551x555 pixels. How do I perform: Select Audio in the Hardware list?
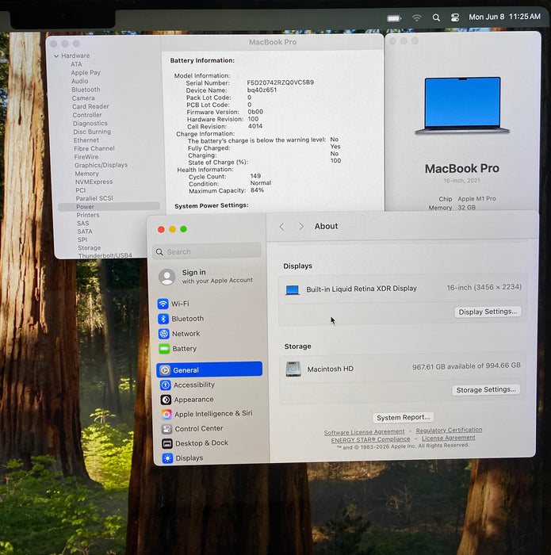point(79,81)
